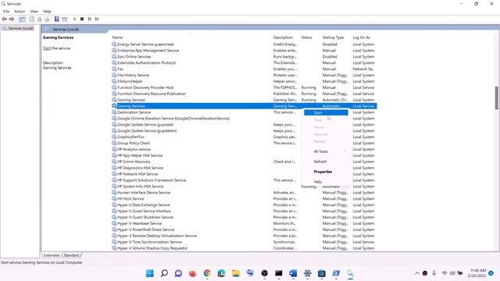The width and height of the screenshot is (500, 281).
Task: Open the View menu
Action: click(x=34, y=12)
